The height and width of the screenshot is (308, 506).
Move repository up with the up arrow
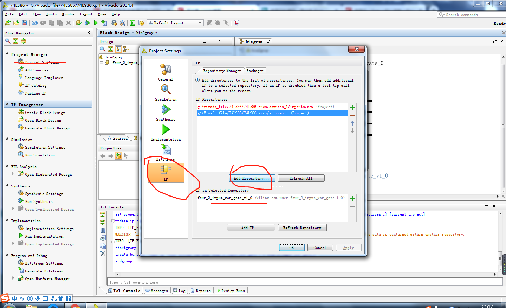tap(352, 123)
